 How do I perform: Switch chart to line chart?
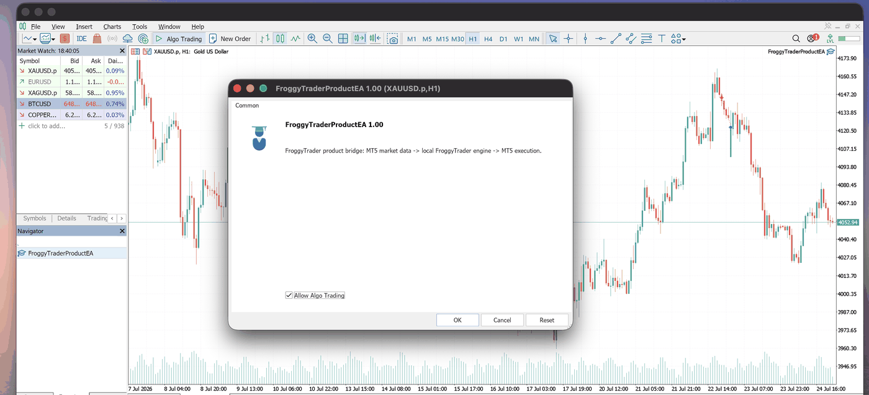tap(295, 38)
